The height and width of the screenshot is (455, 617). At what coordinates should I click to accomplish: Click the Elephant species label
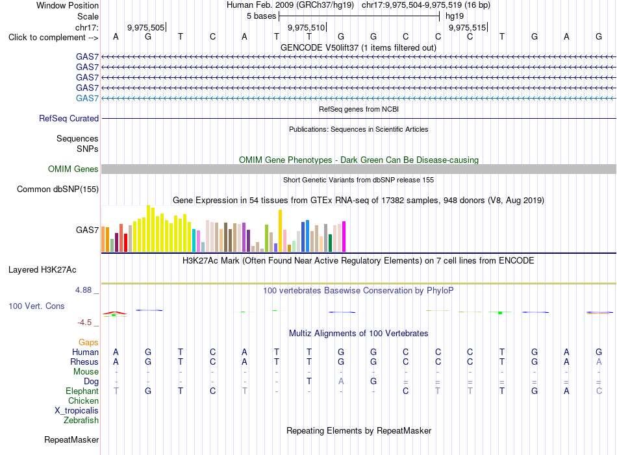coord(82,391)
